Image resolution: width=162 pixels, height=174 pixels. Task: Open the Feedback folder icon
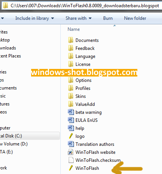71,48
